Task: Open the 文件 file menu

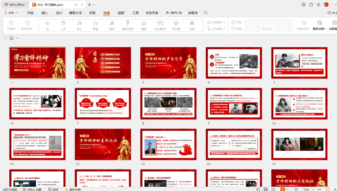Action: coord(11,13)
